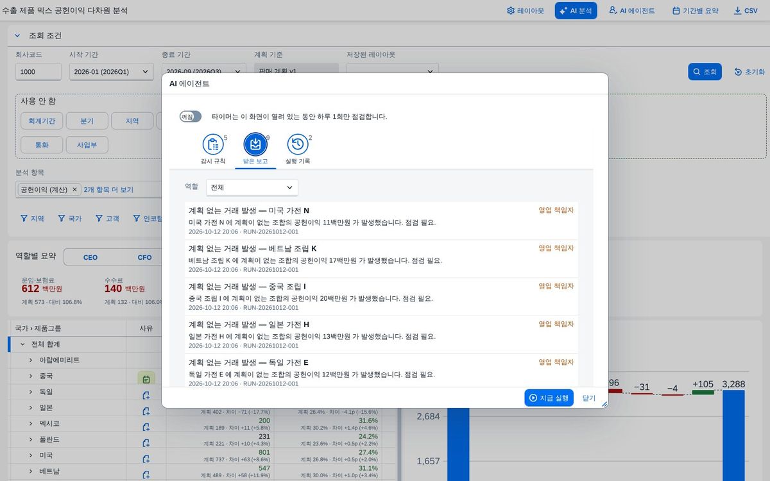Viewport: 770px width, 481px height.
Task: Open the 실행 기록 history tab
Action: (298, 150)
